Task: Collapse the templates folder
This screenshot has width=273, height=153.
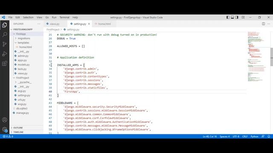Action: click(x=23, y=42)
